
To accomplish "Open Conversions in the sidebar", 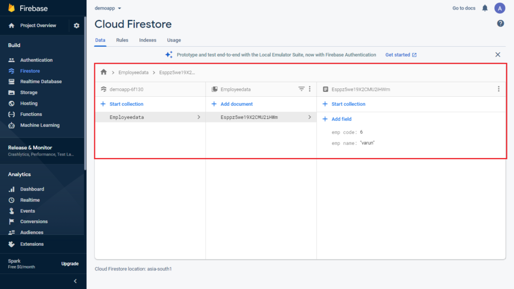I will [x=34, y=221].
